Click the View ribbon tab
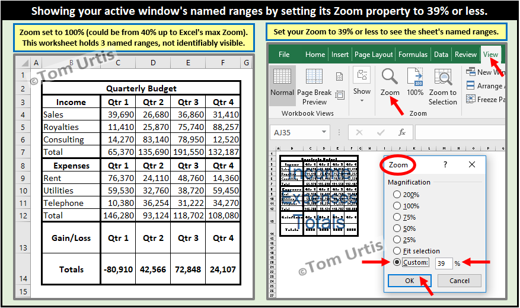Screen dimensions: 520x308 pyautogui.click(x=490, y=55)
